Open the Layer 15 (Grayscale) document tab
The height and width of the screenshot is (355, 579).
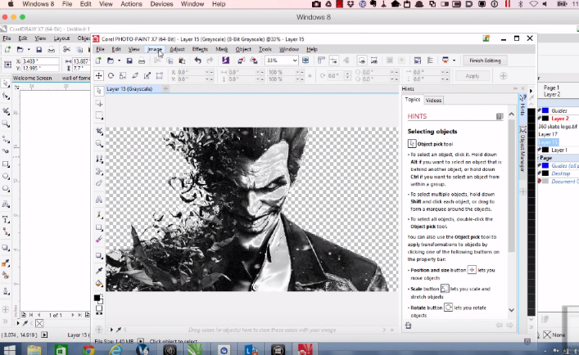[129, 89]
